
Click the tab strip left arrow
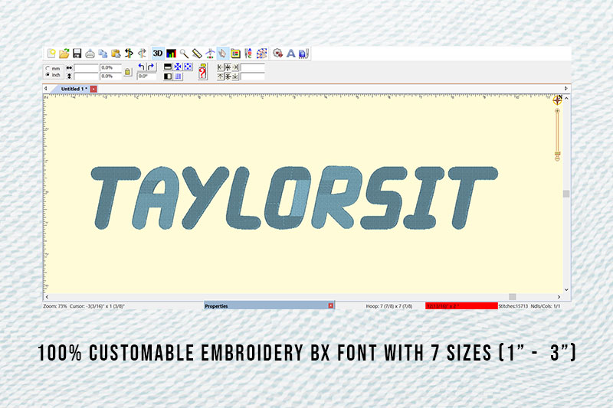pos(46,89)
